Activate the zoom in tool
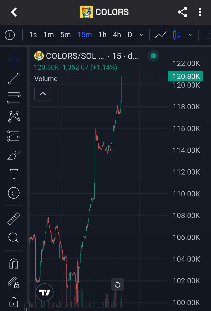Screen dimensions: 211x311 coord(14,237)
